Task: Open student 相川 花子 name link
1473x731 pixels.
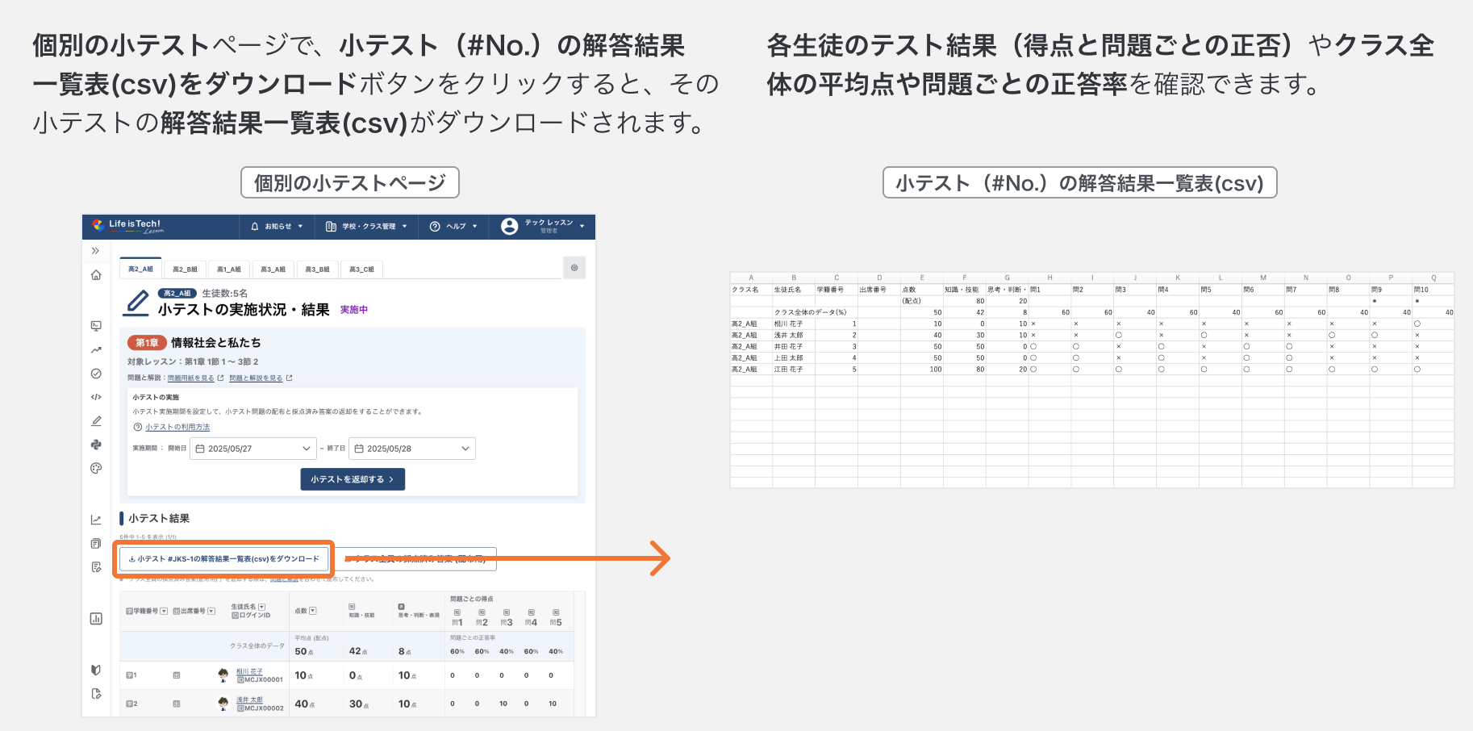Action: click(249, 671)
